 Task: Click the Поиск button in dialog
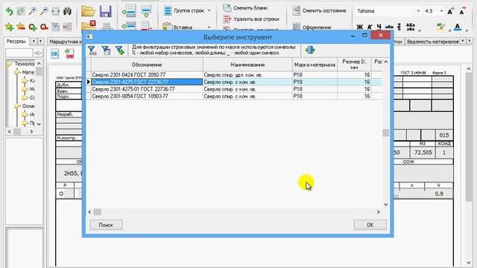(x=106, y=225)
